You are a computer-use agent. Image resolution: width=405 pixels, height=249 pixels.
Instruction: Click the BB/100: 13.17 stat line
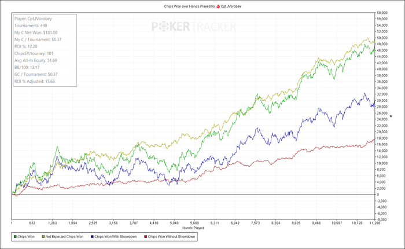[x=27, y=68]
